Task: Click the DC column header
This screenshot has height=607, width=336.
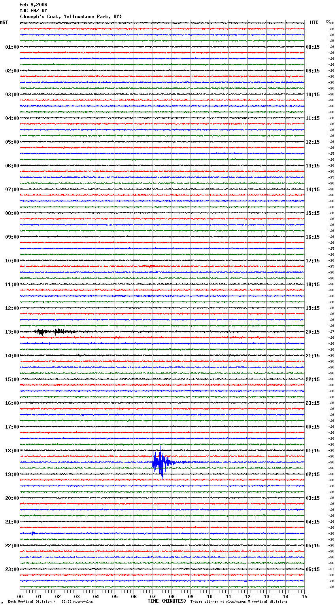Action: (328, 21)
